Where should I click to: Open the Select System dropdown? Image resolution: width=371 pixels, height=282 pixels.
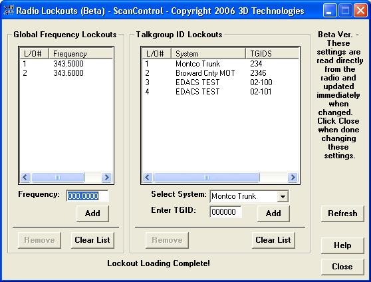click(x=283, y=196)
